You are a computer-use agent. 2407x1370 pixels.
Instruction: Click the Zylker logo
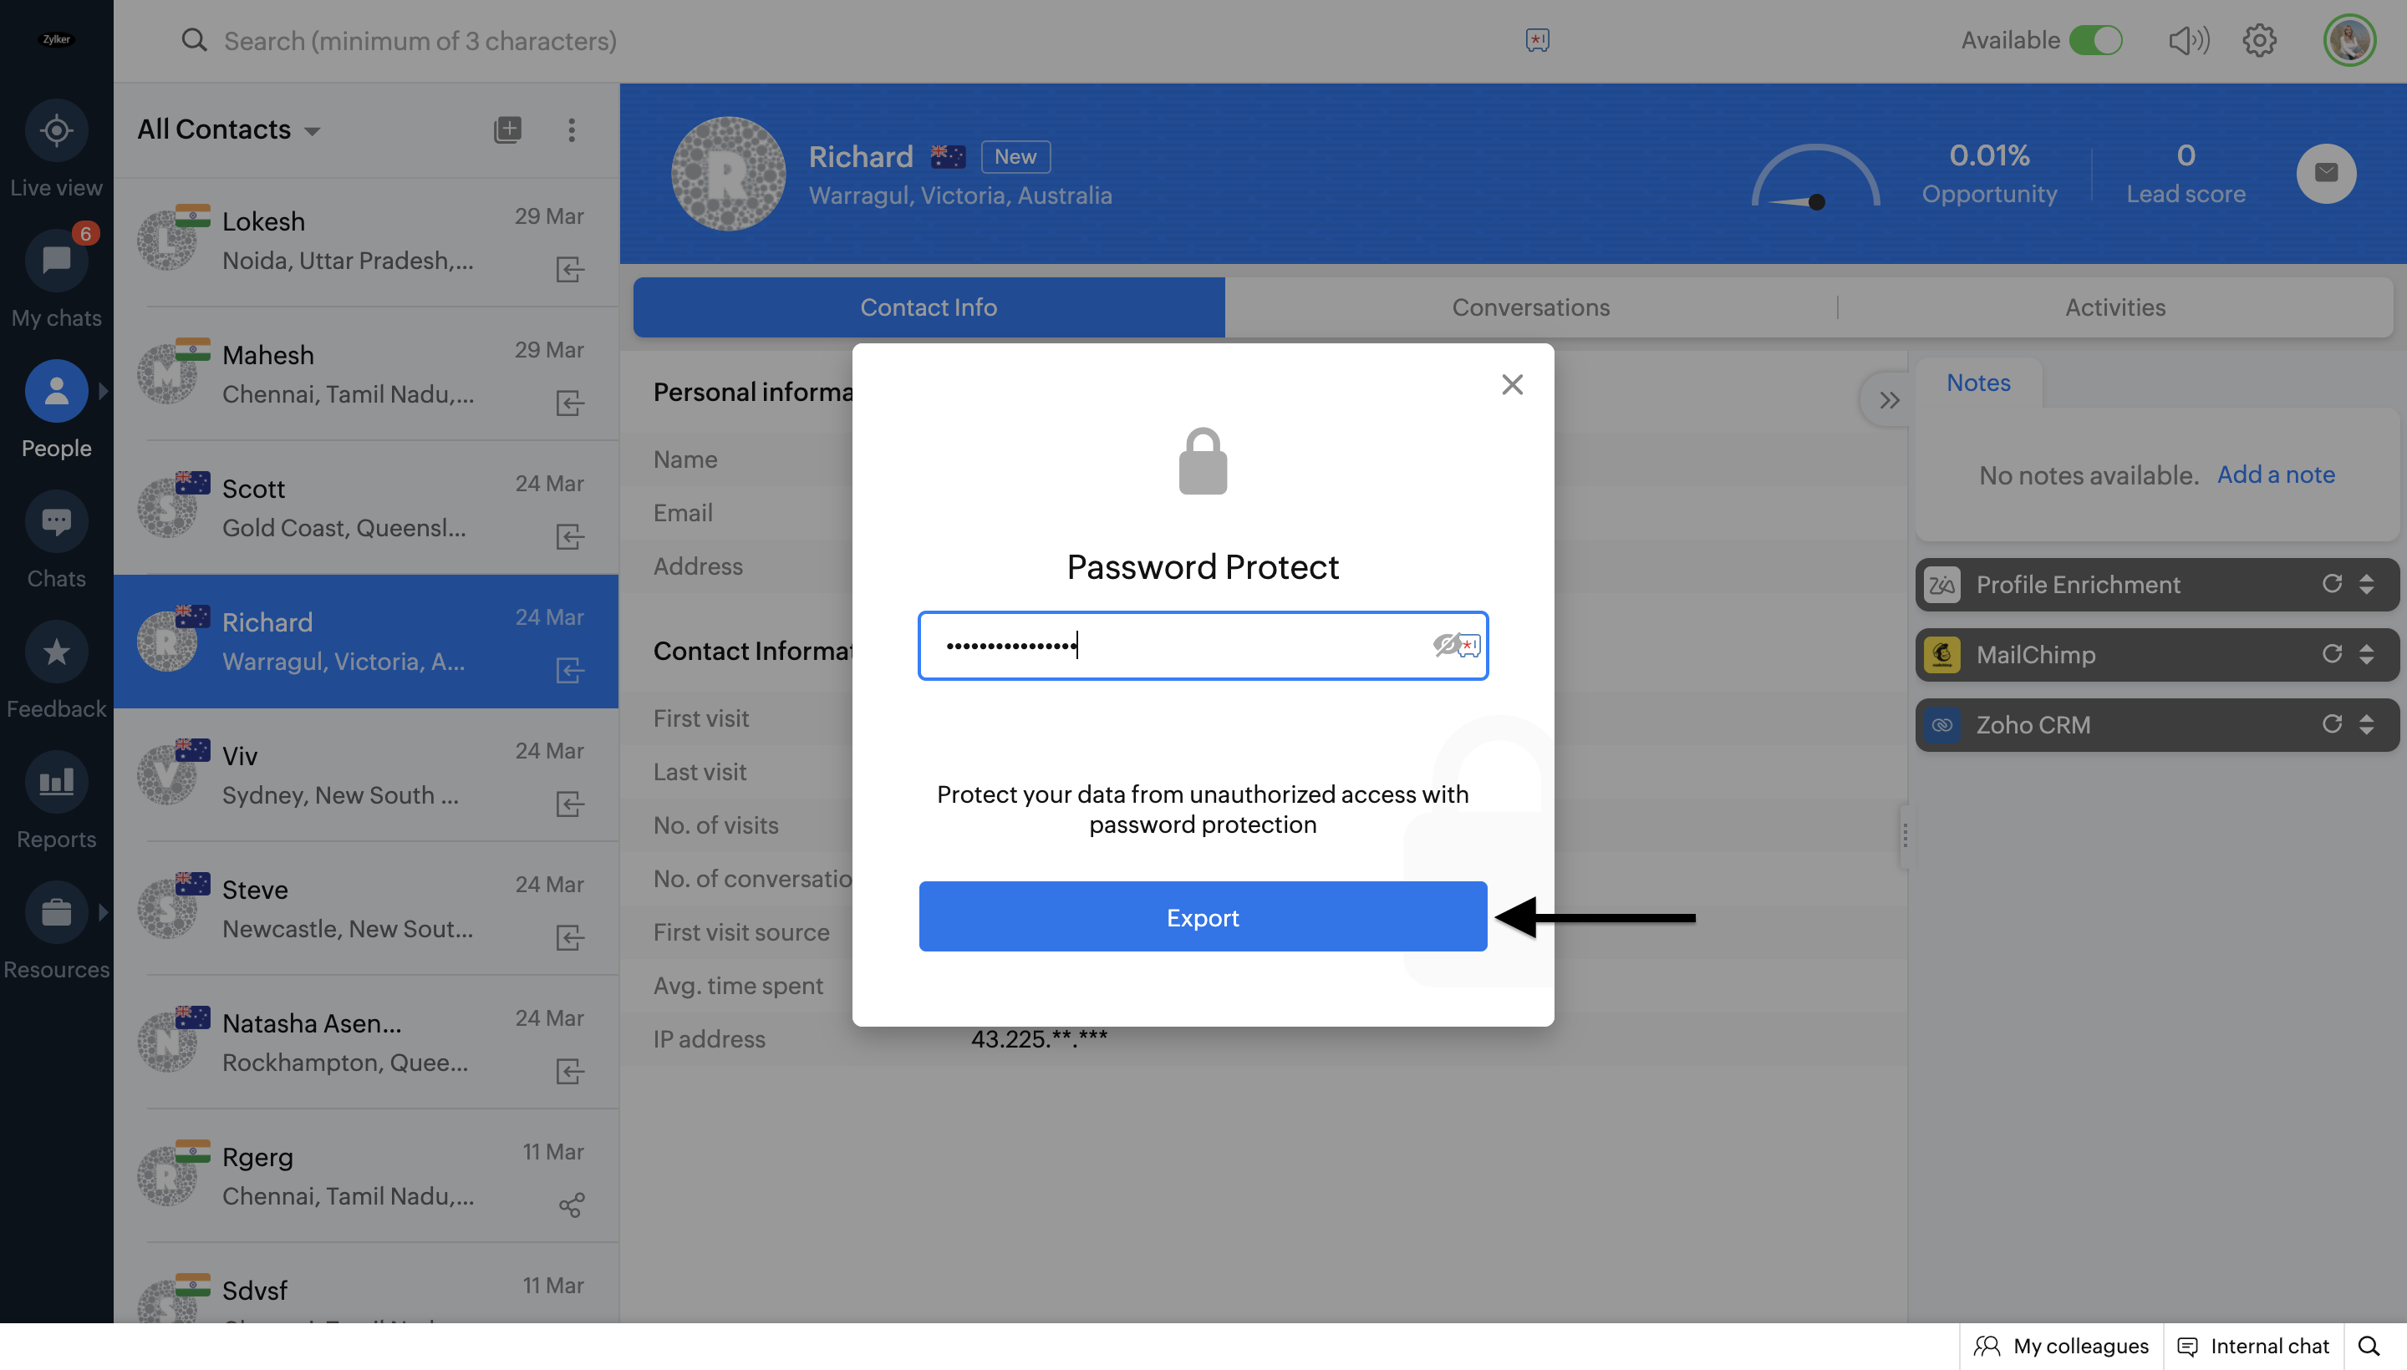pyautogui.click(x=57, y=39)
